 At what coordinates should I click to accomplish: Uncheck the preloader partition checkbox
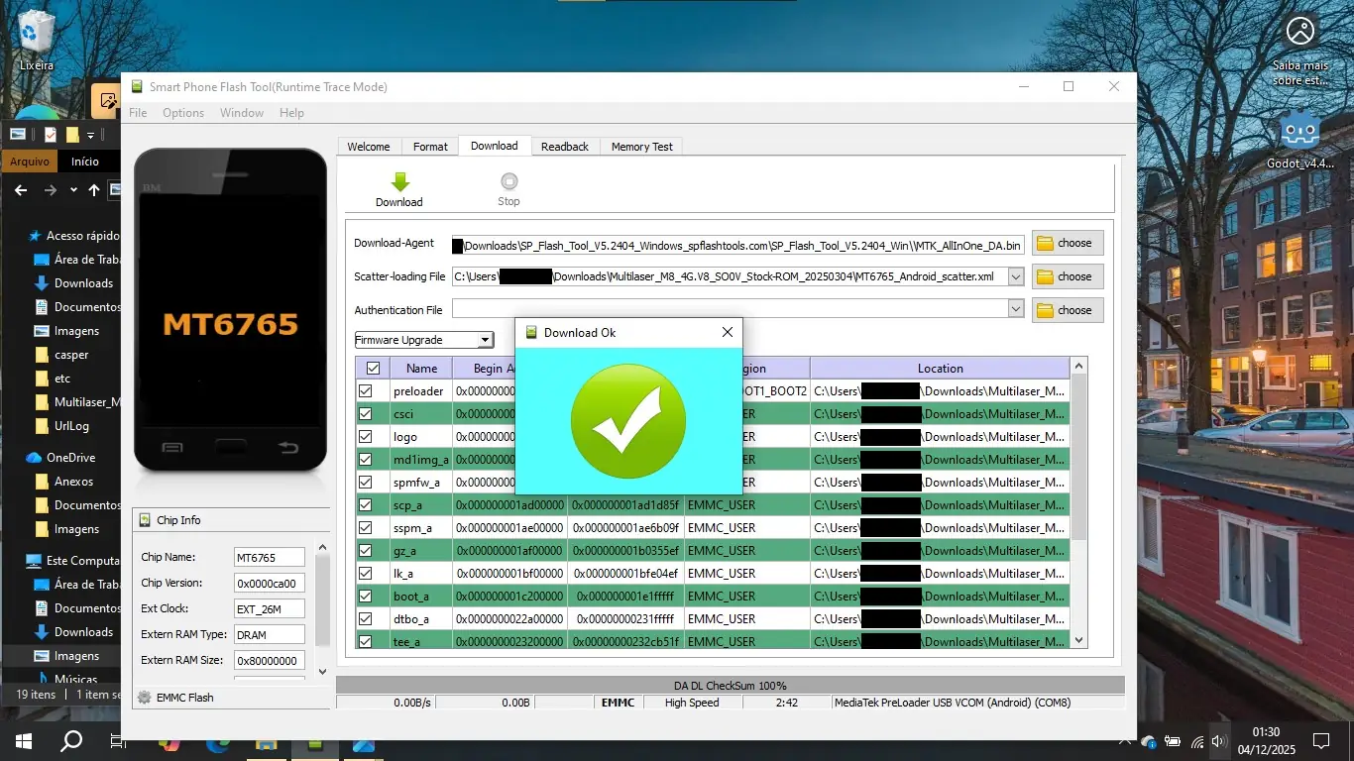click(x=365, y=391)
